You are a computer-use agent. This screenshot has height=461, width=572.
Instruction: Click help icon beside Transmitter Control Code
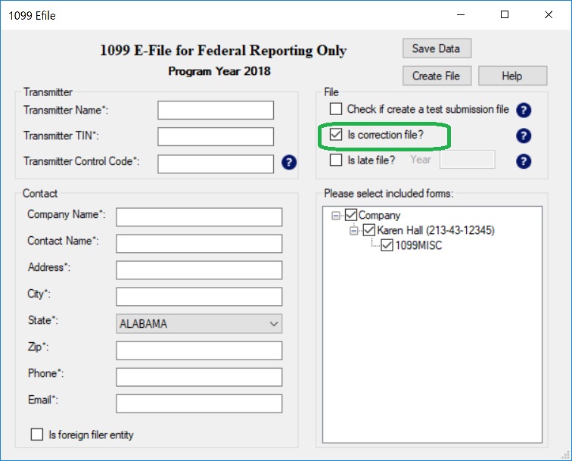click(289, 163)
